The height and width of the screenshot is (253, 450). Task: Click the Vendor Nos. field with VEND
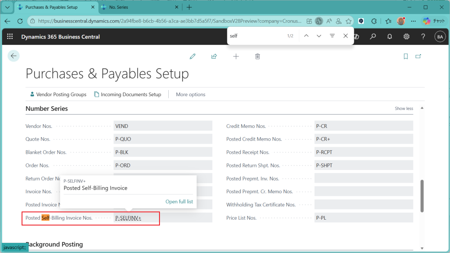(163, 126)
